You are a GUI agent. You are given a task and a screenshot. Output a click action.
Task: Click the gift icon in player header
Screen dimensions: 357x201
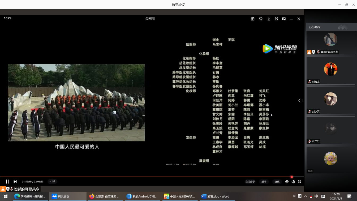pos(253,19)
